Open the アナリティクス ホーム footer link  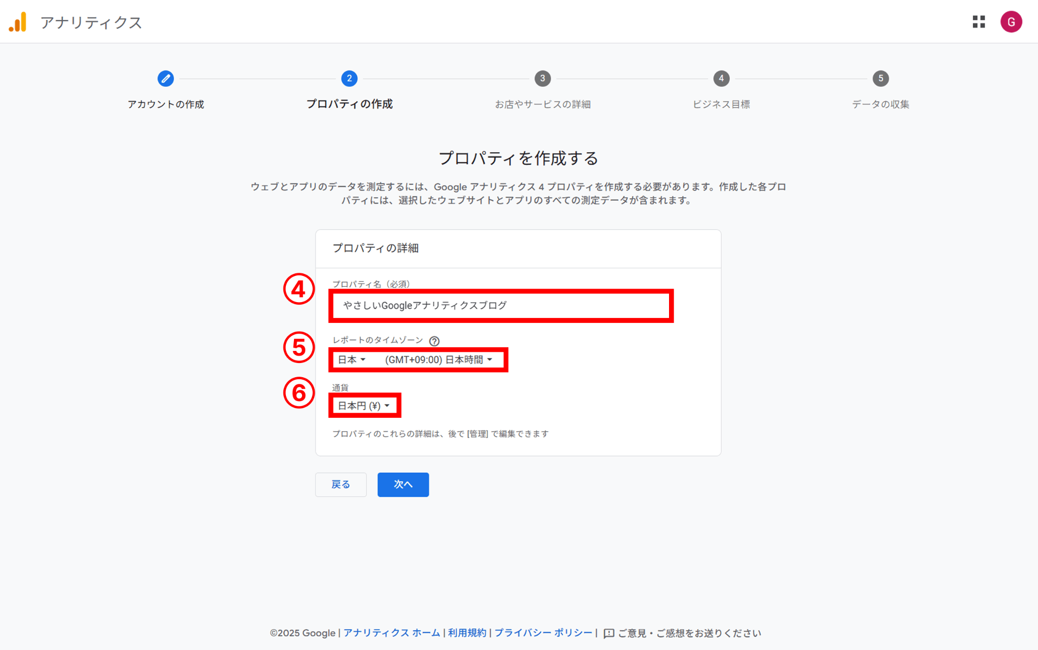pos(392,633)
